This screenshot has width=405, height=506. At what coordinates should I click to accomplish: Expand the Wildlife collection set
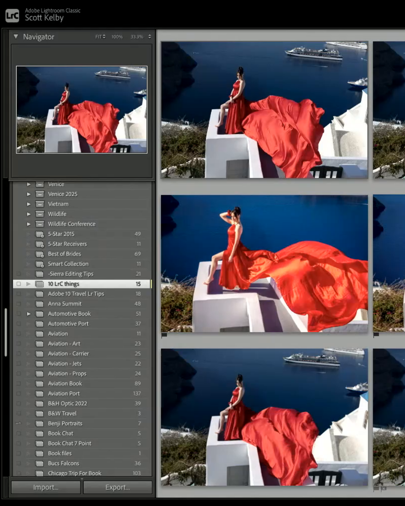28,214
